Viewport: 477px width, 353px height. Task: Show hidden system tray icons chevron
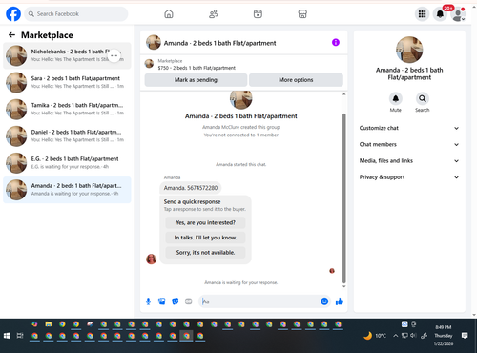(x=395, y=336)
